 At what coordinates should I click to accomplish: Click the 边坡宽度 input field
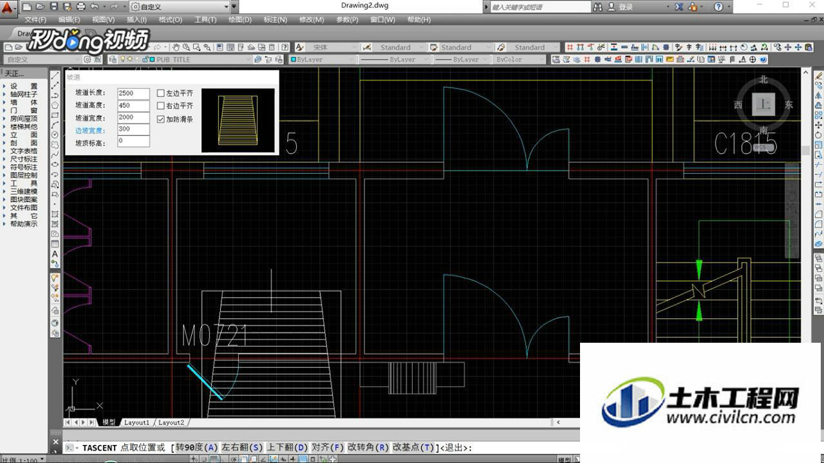point(133,129)
